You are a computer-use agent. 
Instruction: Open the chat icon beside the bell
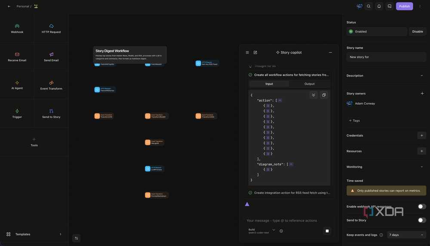tap(390, 6)
